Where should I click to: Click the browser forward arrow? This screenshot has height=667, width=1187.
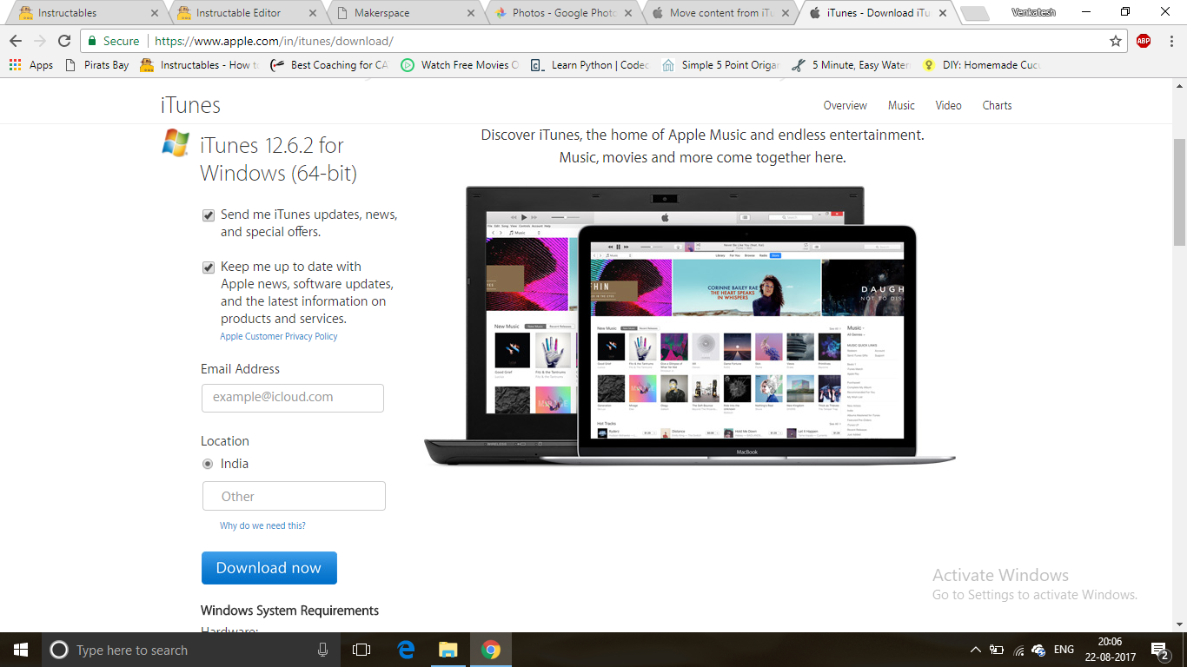tap(40, 41)
